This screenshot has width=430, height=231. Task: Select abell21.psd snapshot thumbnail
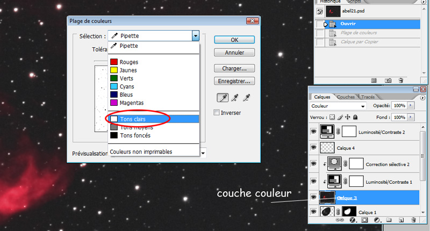click(x=333, y=11)
